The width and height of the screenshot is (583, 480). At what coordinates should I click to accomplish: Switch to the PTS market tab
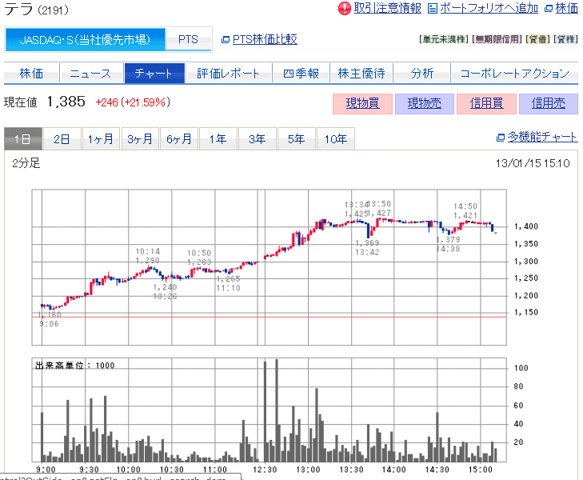coord(188,39)
